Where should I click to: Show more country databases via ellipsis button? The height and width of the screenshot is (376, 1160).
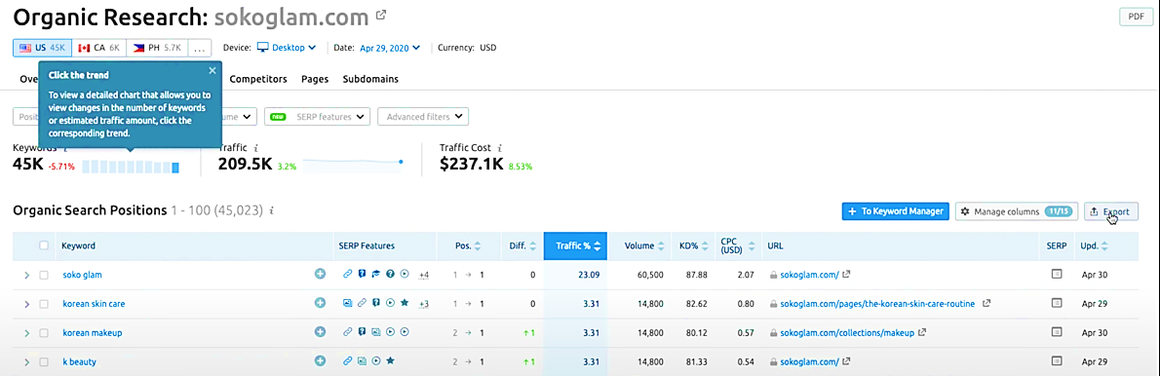pyautogui.click(x=199, y=48)
